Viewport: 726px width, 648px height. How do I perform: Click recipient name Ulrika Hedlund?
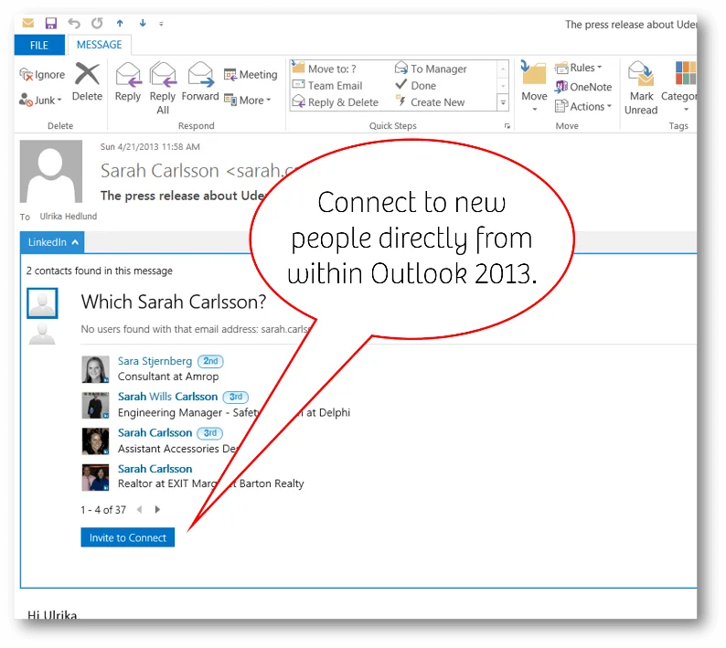pyautogui.click(x=69, y=217)
